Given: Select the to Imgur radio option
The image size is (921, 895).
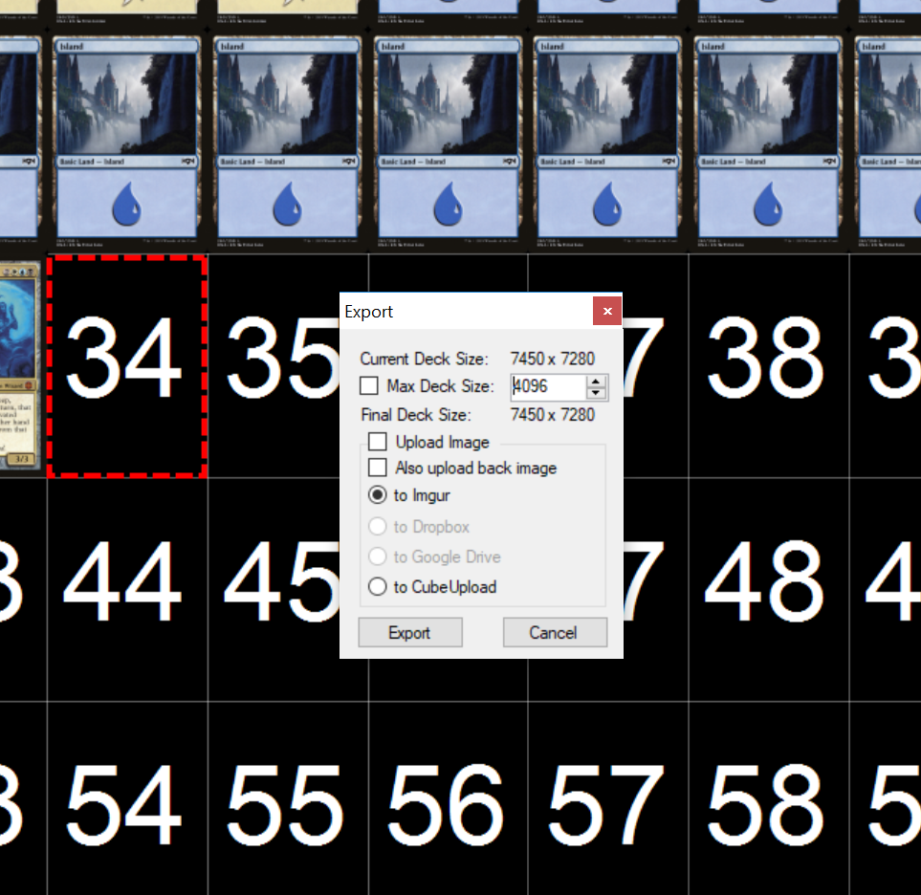Looking at the screenshot, I should pos(377,495).
